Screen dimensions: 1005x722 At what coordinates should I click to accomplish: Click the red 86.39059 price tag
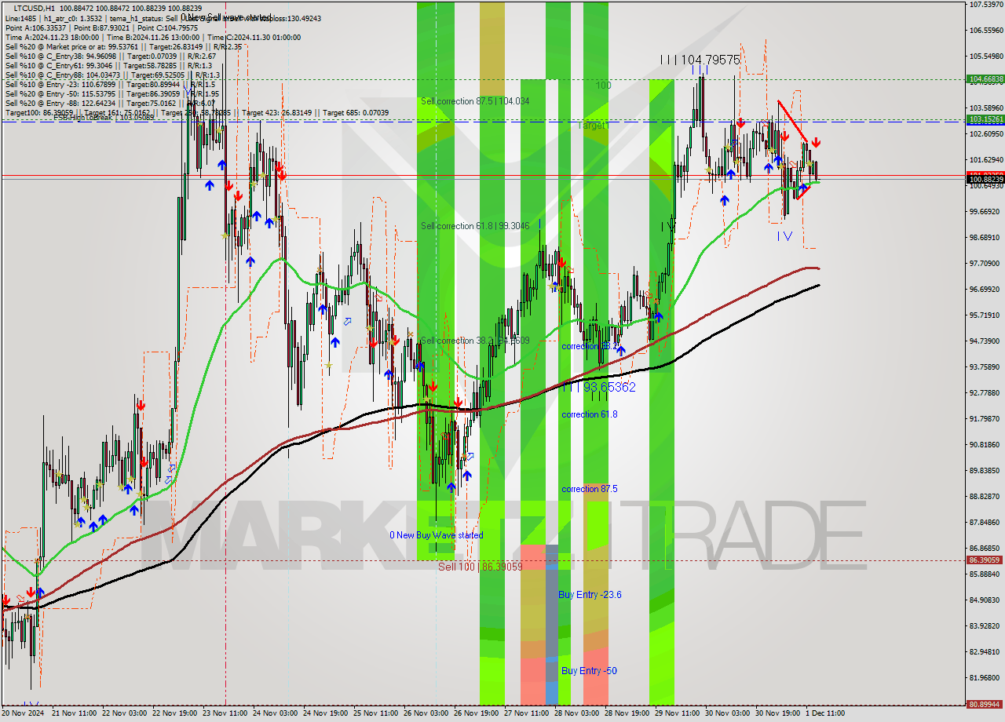pyautogui.click(x=985, y=560)
